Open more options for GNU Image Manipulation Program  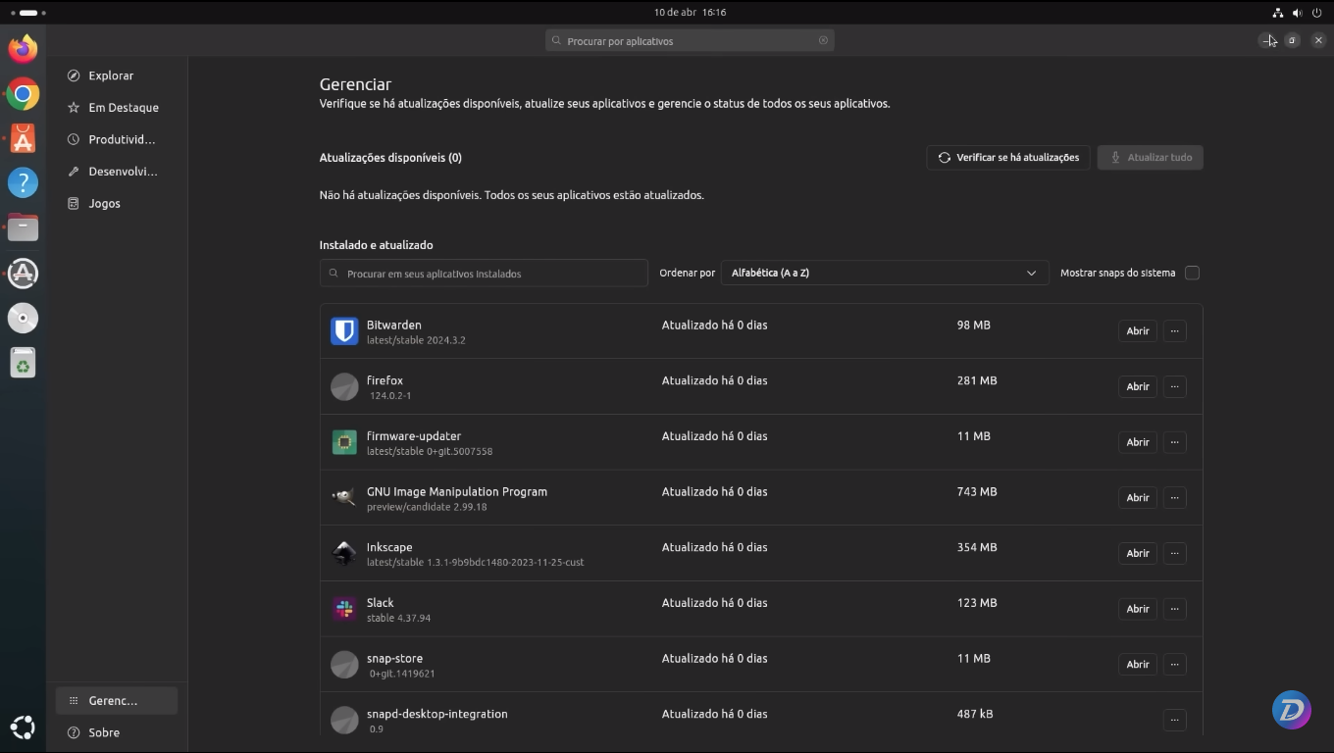(1174, 497)
